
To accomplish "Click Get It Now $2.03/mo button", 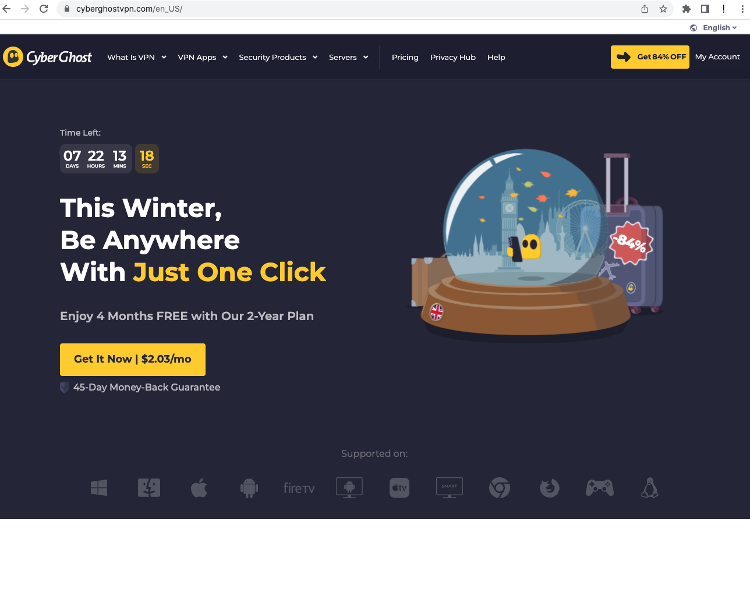I will (x=133, y=360).
